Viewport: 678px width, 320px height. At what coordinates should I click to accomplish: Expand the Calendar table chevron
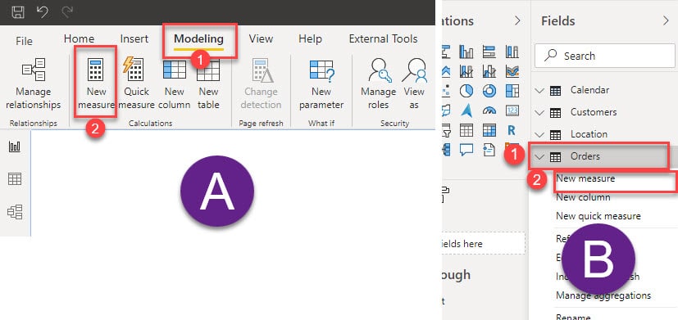pyautogui.click(x=539, y=91)
